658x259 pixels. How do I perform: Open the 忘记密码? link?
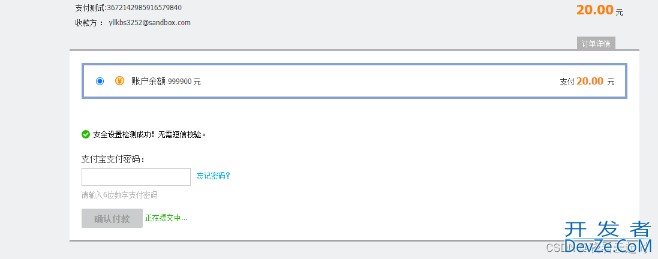click(x=213, y=176)
